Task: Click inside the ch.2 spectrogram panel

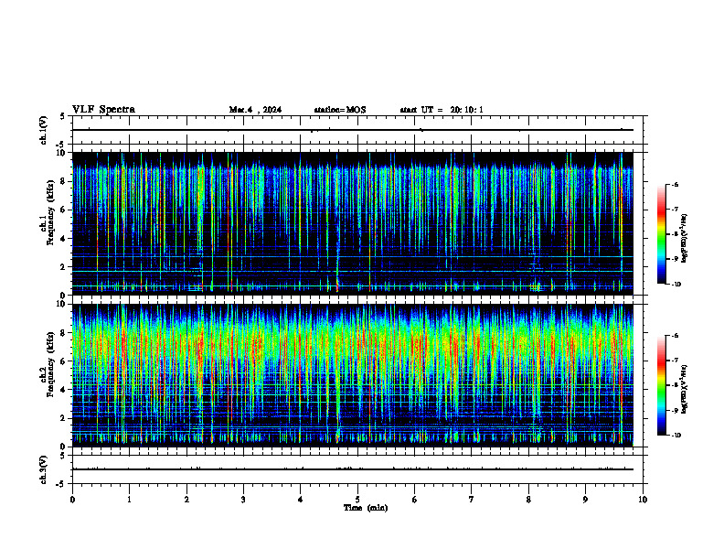Action: pos(353,375)
